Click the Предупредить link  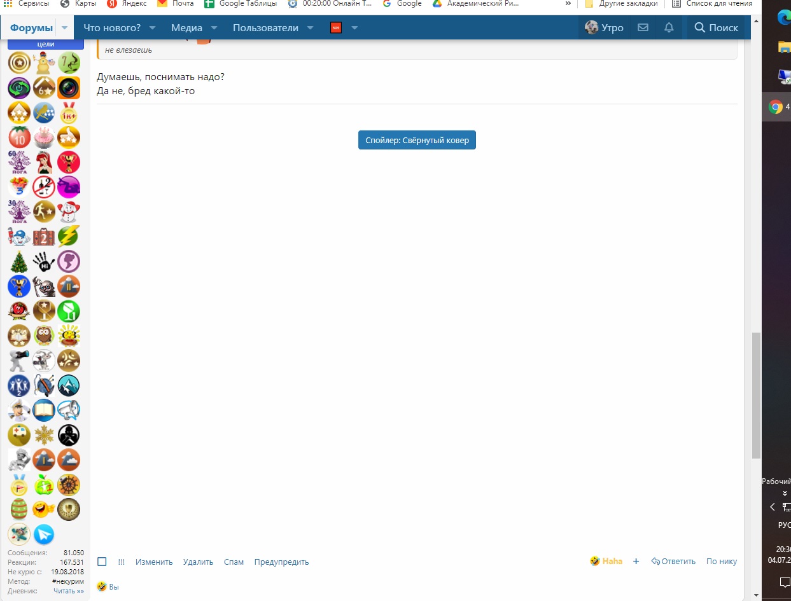281,562
